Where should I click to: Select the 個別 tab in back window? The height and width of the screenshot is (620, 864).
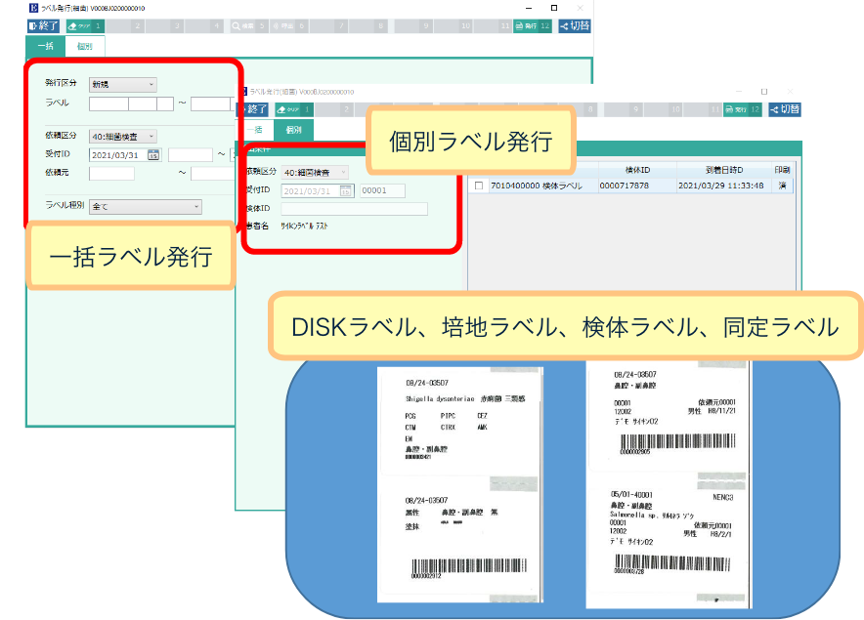(85, 46)
